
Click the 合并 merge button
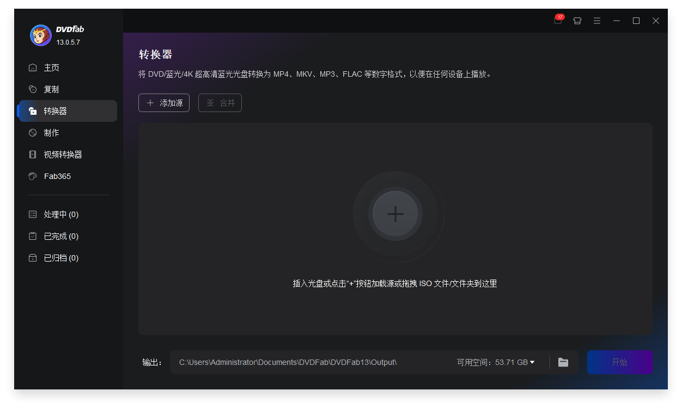tap(220, 103)
